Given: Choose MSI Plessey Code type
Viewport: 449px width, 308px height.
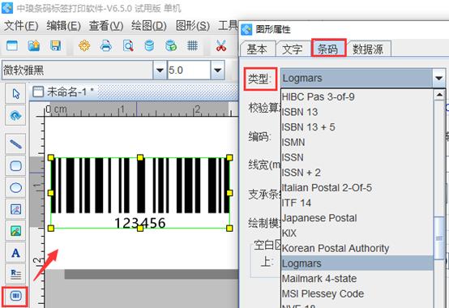Looking at the screenshot, I should (357, 293).
